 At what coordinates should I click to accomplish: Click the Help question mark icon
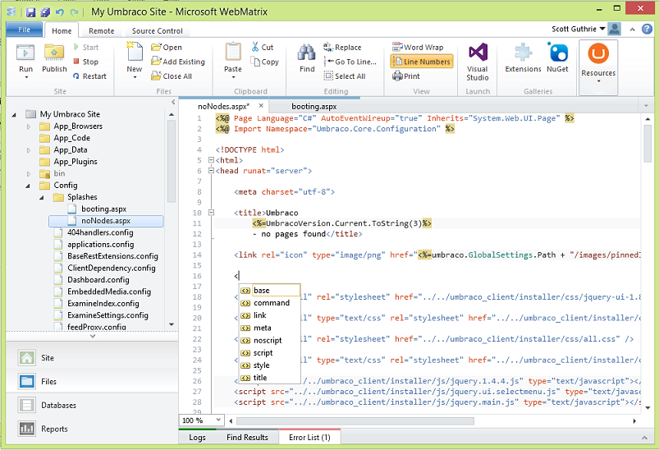[x=647, y=29]
